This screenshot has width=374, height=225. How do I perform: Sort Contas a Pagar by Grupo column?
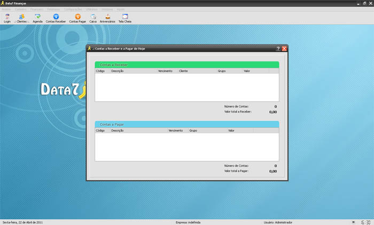pos(208,131)
